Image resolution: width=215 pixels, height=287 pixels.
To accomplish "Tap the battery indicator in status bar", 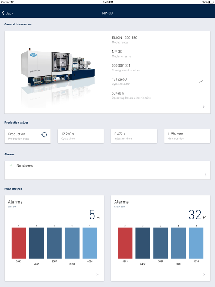I will pyautogui.click(x=211, y=2).
